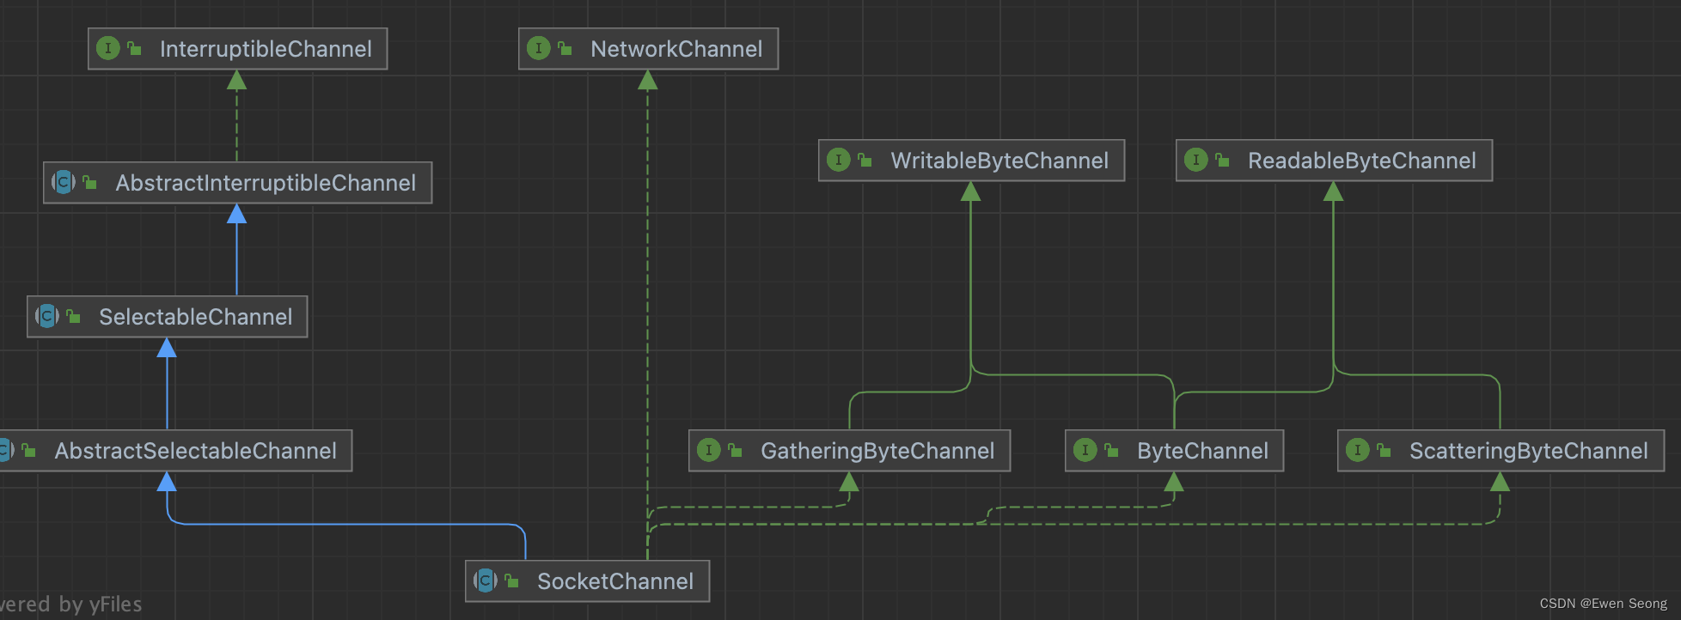
Task: Click the lock icon beside SocketChannel
Action: point(512,580)
